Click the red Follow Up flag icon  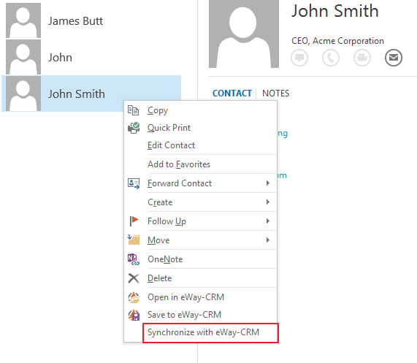[x=134, y=221]
